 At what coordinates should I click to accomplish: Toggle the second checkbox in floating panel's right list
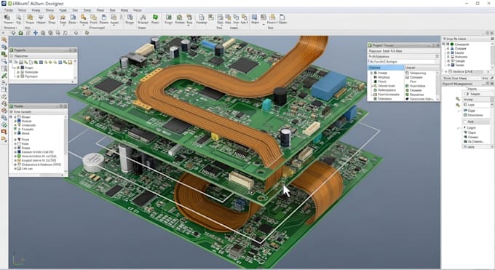407,77
